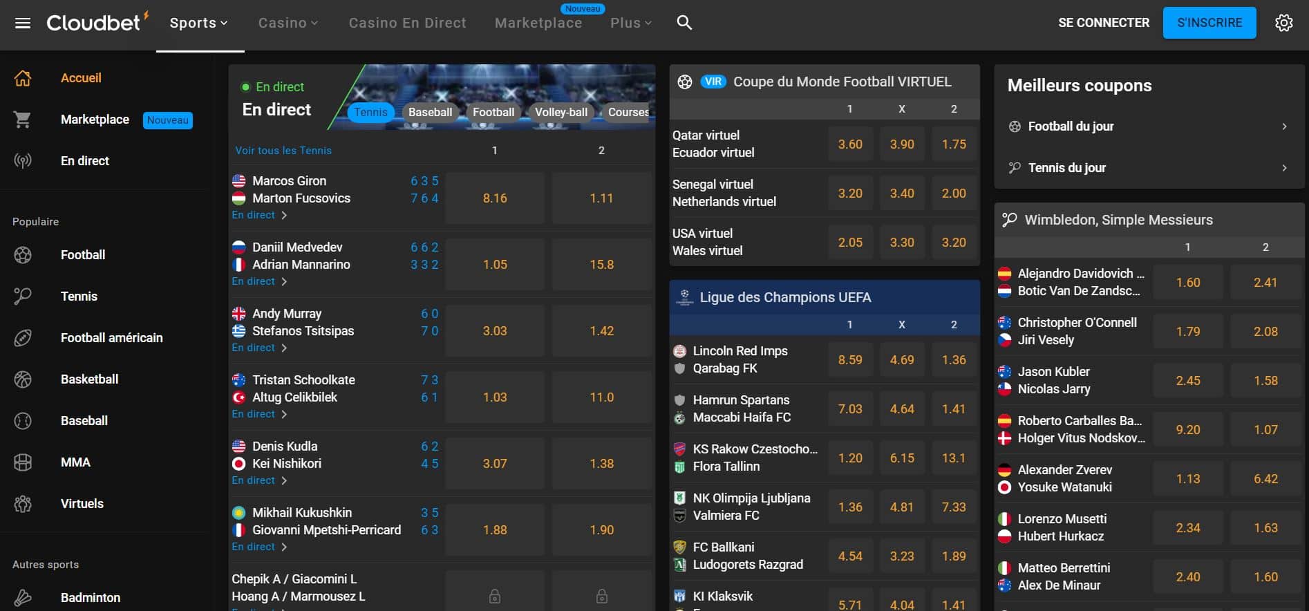
Task: Bet 6.15 draw Rakow vs Flora Tallinn
Action: coord(902,458)
